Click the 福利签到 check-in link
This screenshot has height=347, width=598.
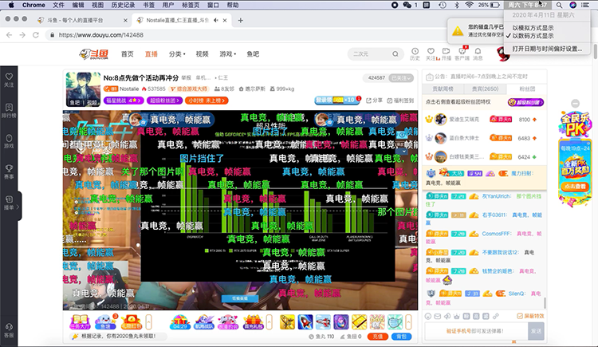click(400, 101)
